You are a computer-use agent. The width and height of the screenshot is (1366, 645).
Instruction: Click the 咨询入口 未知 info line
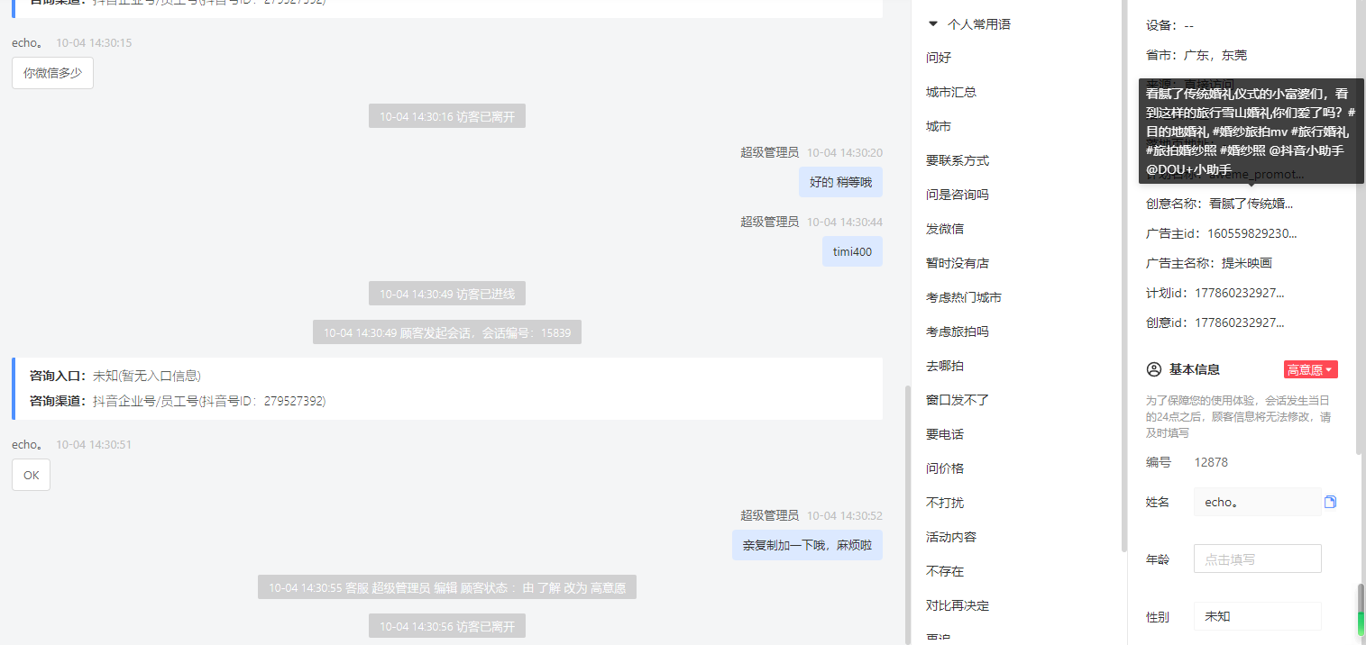tap(115, 376)
